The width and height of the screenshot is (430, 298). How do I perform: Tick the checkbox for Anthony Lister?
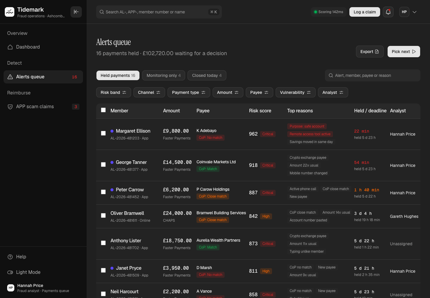[x=103, y=243]
